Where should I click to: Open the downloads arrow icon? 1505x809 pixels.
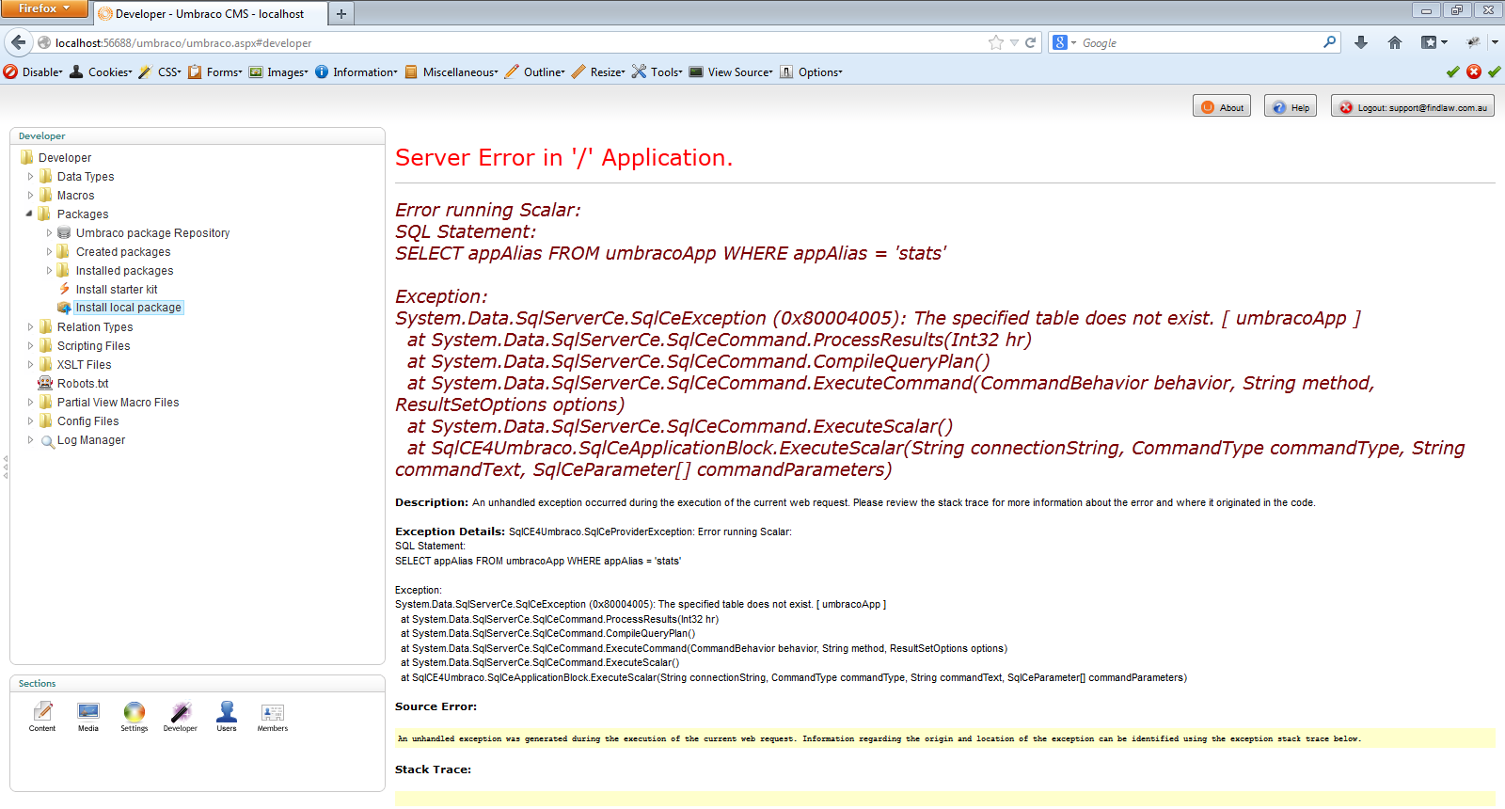point(1361,42)
